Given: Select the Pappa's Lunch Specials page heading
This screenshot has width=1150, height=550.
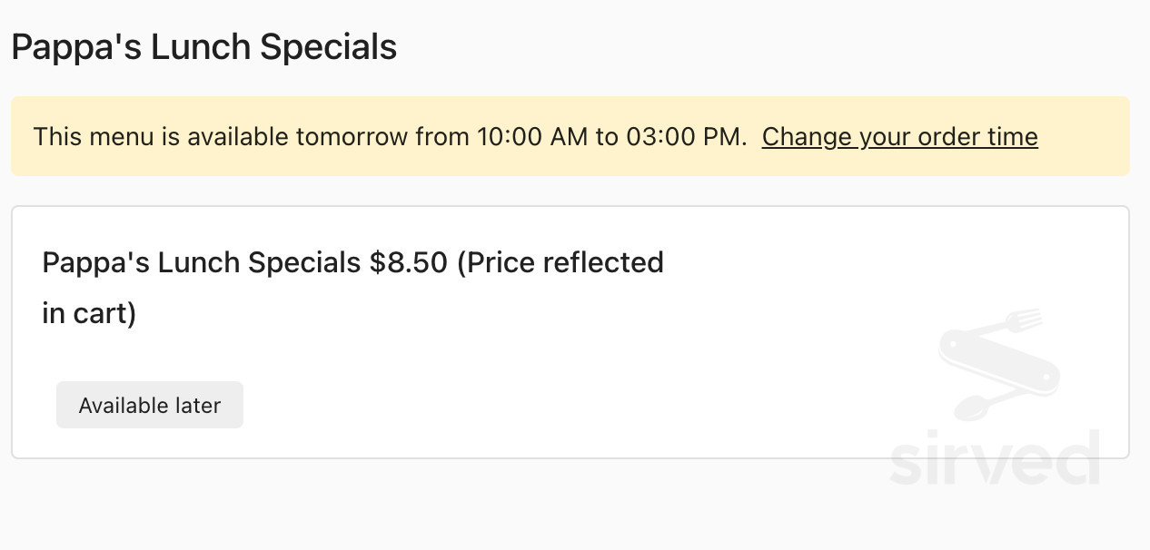Looking at the screenshot, I should (204, 47).
